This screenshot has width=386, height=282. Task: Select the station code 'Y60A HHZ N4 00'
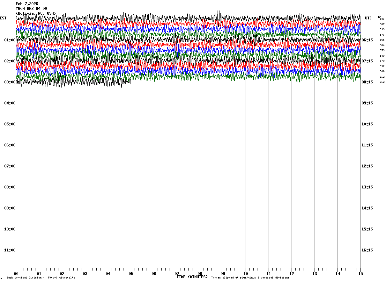click(x=31, y=9)
